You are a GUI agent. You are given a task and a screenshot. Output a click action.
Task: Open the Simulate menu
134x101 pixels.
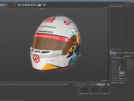(x=16, y=3)
